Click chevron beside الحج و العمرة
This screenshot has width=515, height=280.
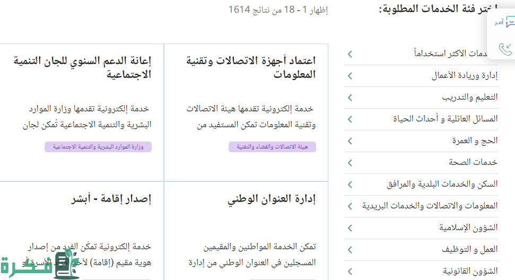350,141
